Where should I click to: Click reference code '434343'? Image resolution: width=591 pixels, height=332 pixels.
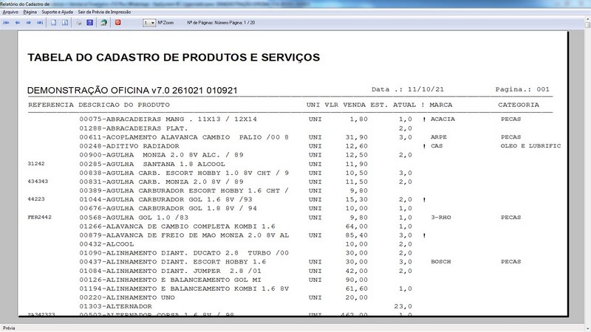click(38, 181)
